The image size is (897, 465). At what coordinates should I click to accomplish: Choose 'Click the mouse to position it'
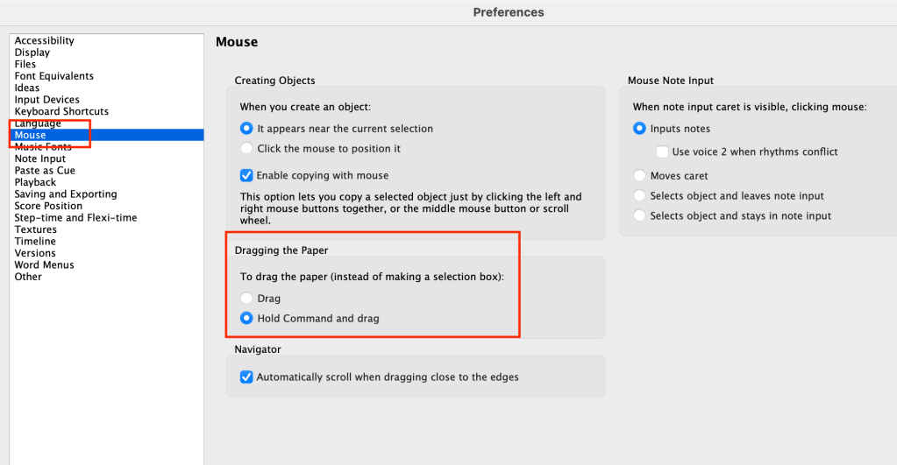point(247,149)
